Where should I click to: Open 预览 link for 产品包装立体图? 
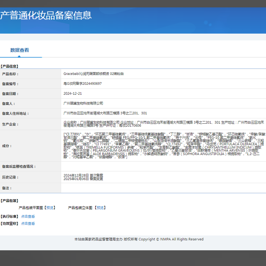(x=100, y=208)
